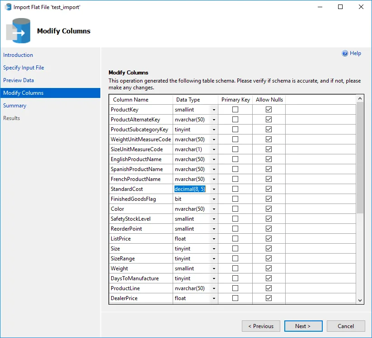
Task: Tick Primary Key for ProductAlternateKey row
Action: (235, 120)
